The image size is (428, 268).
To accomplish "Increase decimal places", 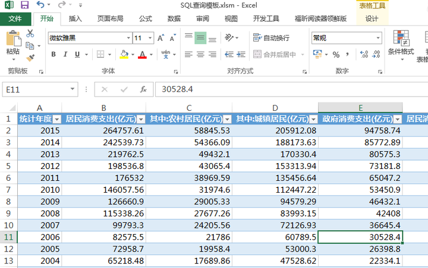I will click(364, 54).
